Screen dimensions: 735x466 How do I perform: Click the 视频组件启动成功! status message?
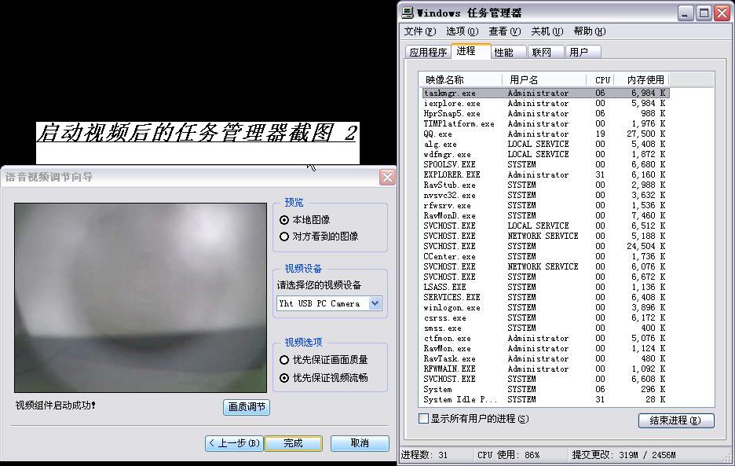click(55, 405)
